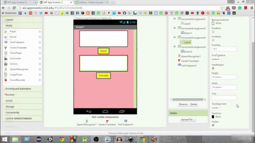This screenshot has width=255, height=143.
Task: Switch to the first MIT App Inventor tab
Action: pyautogui.click(x=19, y=2)
